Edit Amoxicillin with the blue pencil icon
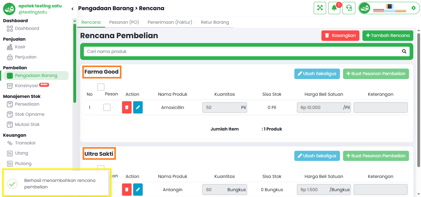 tap(138, 107)
